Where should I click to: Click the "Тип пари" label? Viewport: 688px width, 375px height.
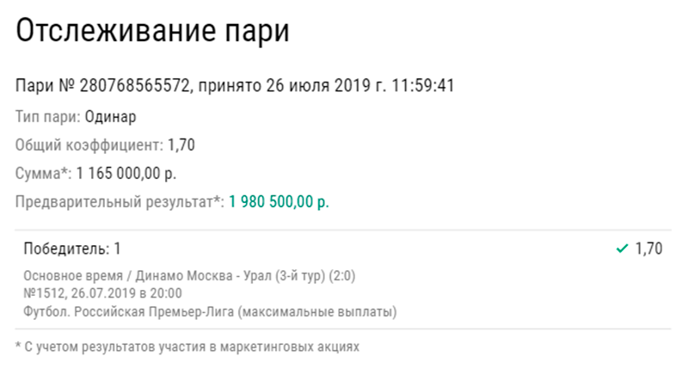pyautogui.click(x=48, y=116)
